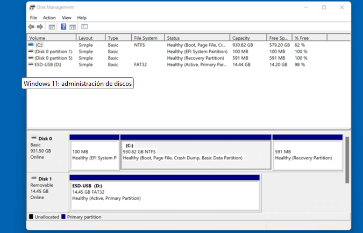363x233 pixels.
Task: Minimize the Disk Management window
Action: click(x=306, y=8)
